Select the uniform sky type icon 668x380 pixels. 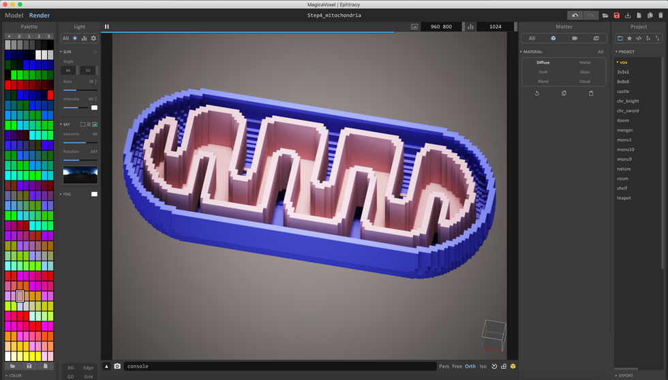point(82,124)
